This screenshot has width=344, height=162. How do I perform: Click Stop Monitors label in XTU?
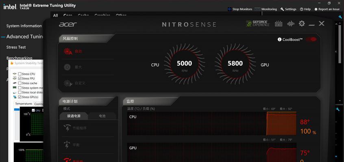tap(242, 9)
